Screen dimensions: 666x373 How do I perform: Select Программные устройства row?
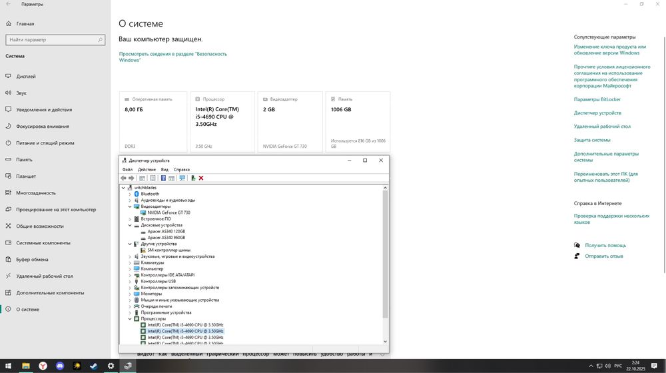click(166, 312)
